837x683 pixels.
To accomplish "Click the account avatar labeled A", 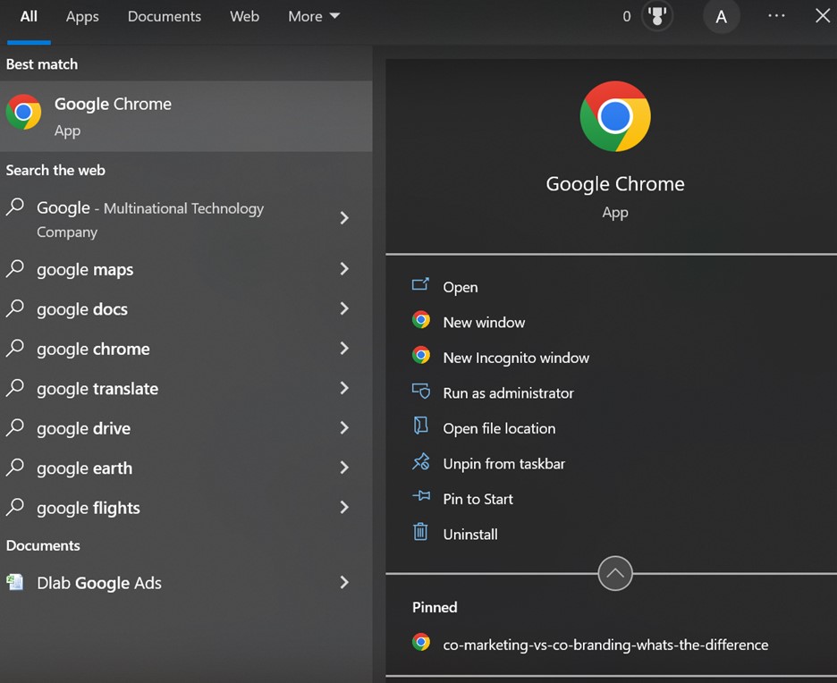I will [721, 17].
